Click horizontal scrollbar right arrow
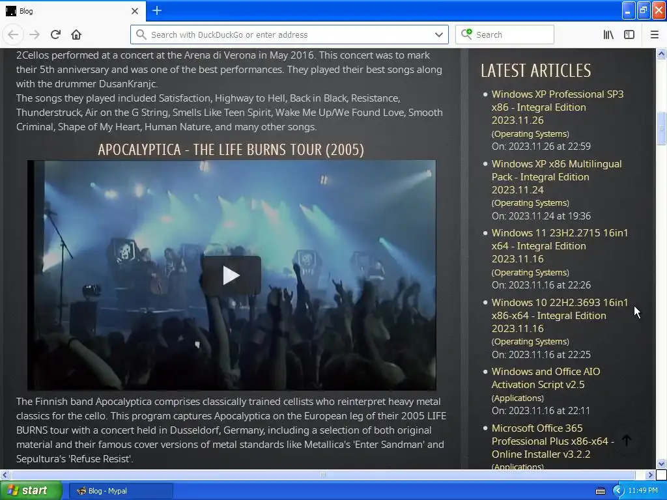Image resolution: width=667 pixels, height=500 pixels. click(651, 475)
